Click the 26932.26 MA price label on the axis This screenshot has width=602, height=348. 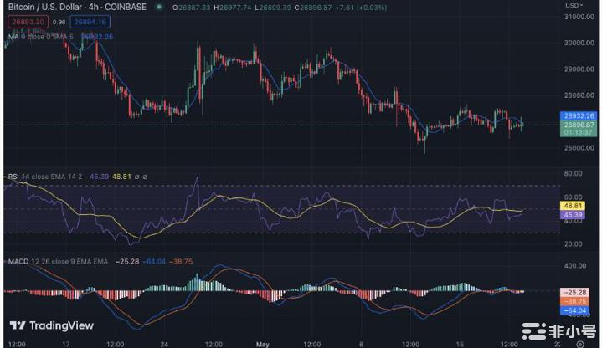point(579,116)
